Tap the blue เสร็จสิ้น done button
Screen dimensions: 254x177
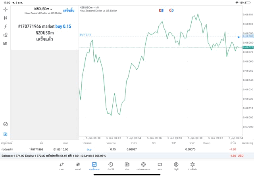(69, 11)
